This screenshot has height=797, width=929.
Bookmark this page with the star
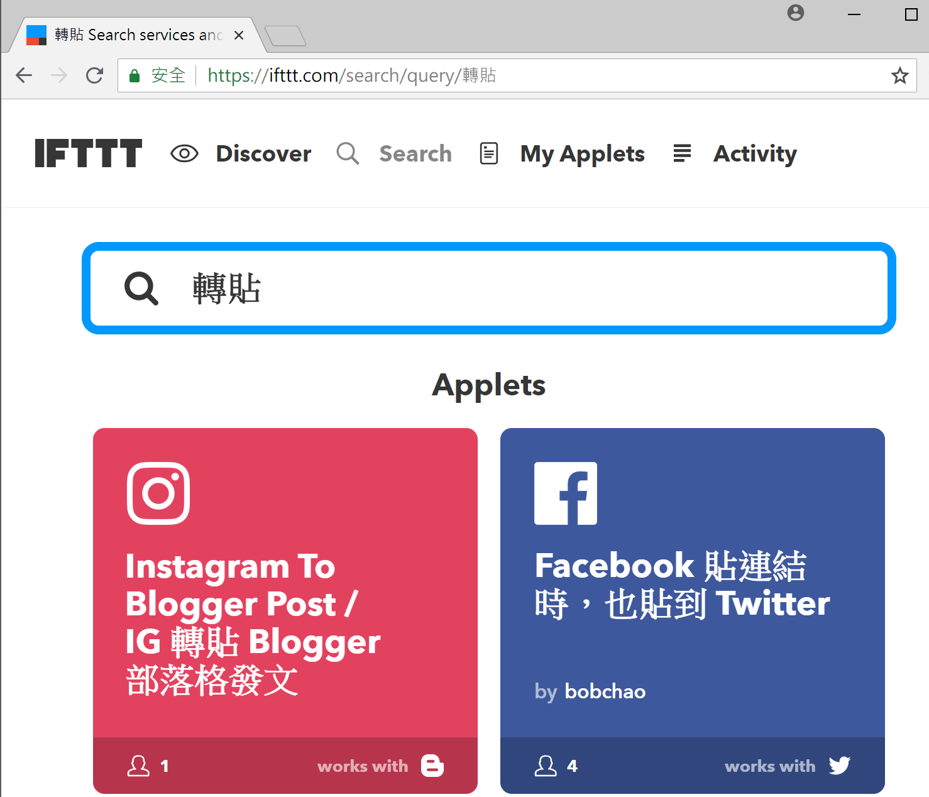900,75
